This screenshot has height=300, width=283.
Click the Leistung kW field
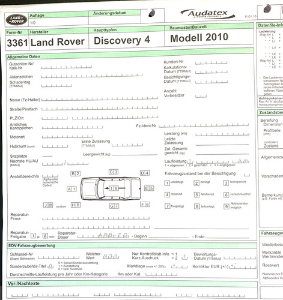click(x=222, y=134)
